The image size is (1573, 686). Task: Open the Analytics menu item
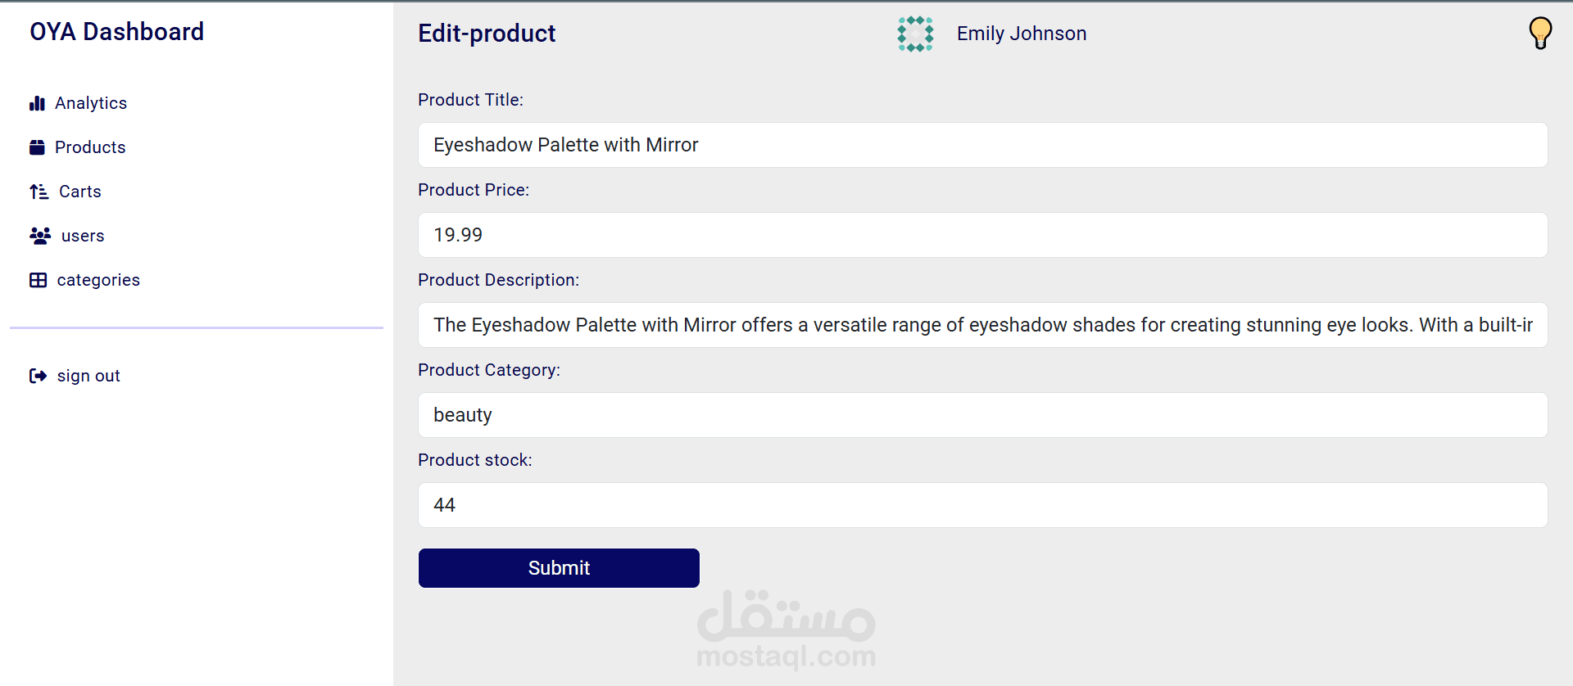[x=91, y=103]
